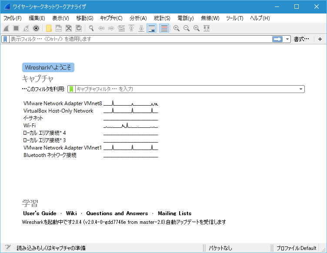Viewport: 327px width, 253px height.
Task: Open the ファイル(F) menu
Action: coord(13,18)
